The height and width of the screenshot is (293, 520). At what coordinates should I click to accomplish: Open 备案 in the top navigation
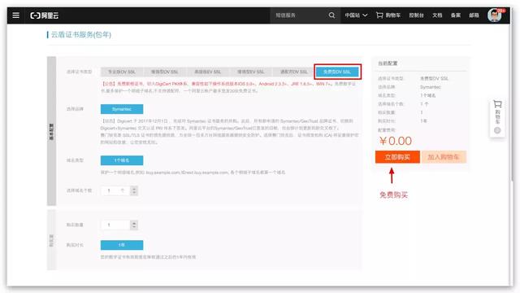(455, 15)
